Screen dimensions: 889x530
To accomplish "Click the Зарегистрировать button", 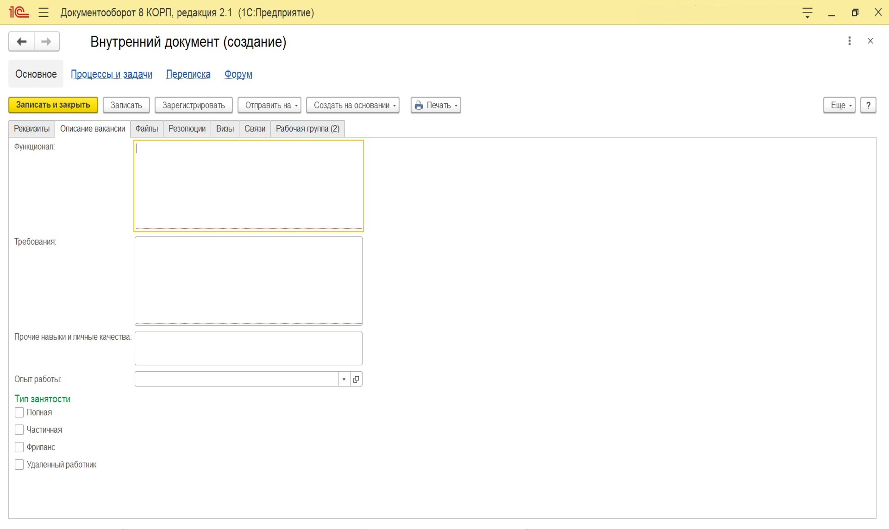I will pos(194,105).
